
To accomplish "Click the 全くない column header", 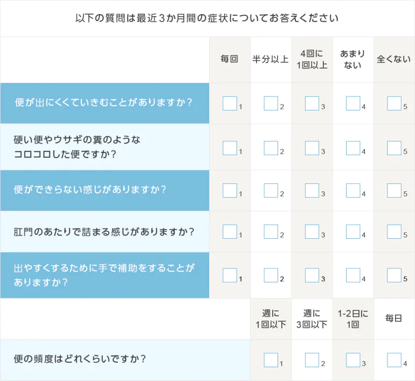I will click(x=394, y=59).
